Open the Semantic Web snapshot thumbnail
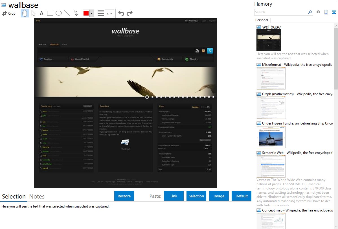The width and height of the screenshot is (338, 229). click(x=271, y=166)
